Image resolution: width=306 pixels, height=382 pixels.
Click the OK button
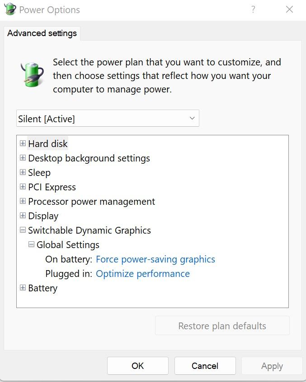[138, 366]
